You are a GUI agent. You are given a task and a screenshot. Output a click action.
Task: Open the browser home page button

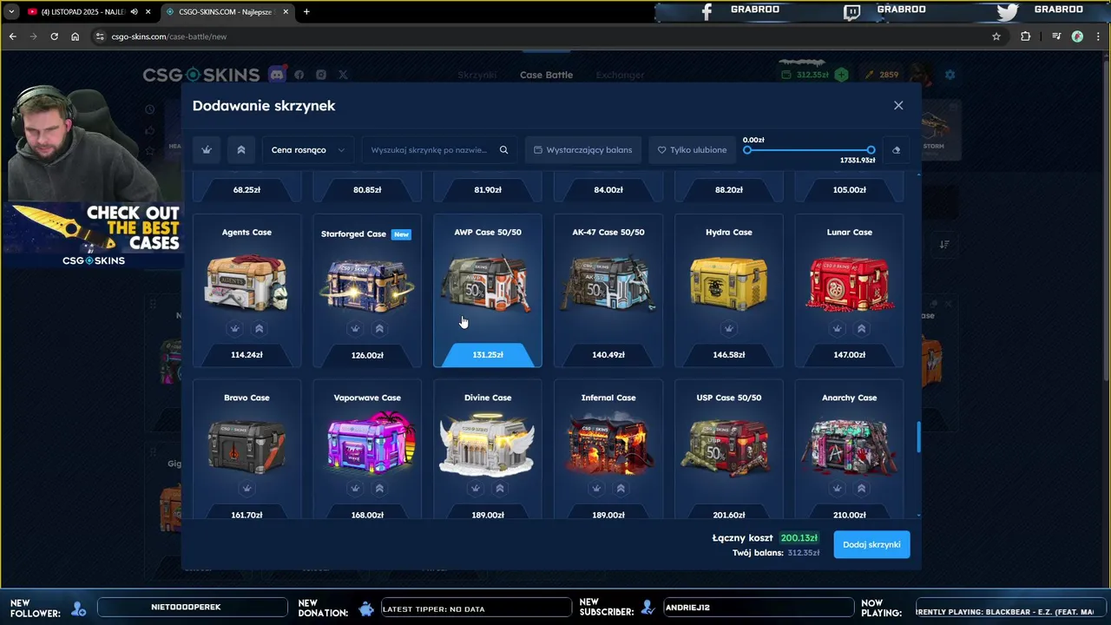pyautogui.click(x=75, y=36)
